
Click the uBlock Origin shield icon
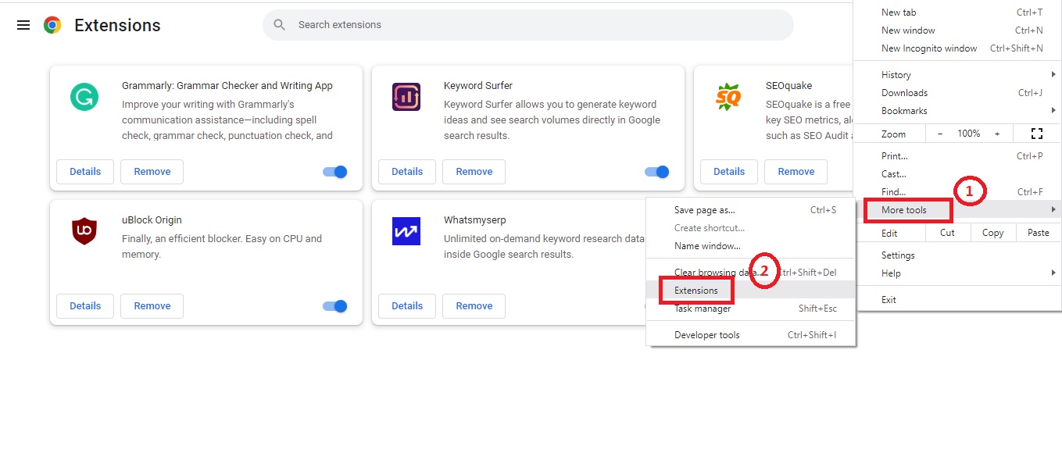[84, 231]
